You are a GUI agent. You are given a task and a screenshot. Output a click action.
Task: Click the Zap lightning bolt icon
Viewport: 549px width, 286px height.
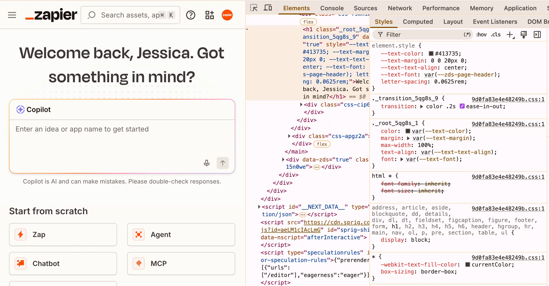[21, 234]
